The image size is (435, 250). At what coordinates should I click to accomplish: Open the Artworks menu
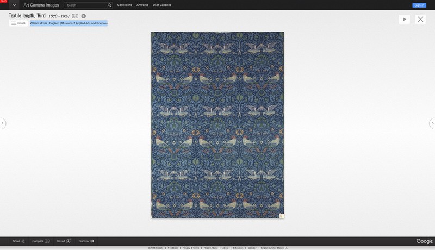pos(142,5)
